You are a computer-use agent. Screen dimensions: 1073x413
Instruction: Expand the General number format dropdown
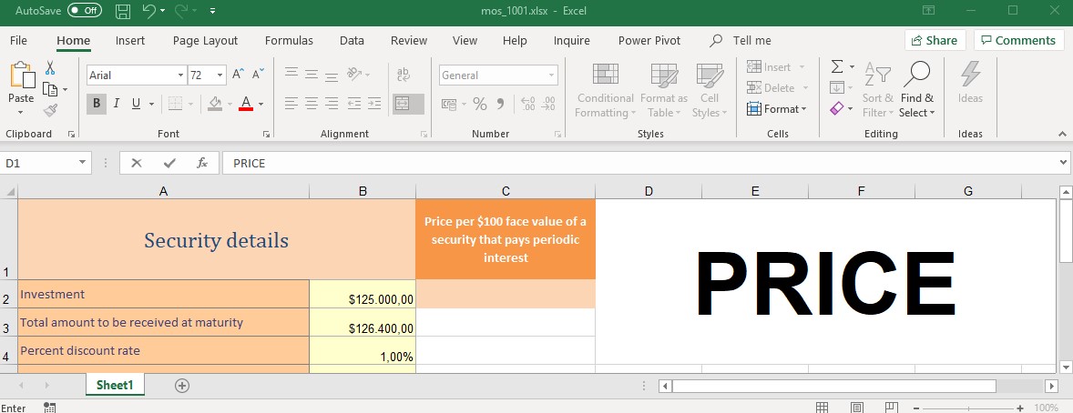pos(551,76)
